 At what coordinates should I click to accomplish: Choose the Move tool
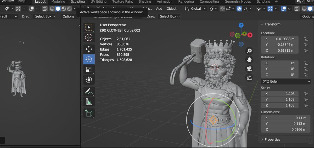coord(89,49)
